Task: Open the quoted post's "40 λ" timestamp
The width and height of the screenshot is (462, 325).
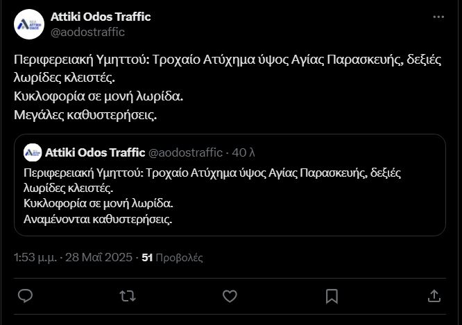Action: (243, 152)
